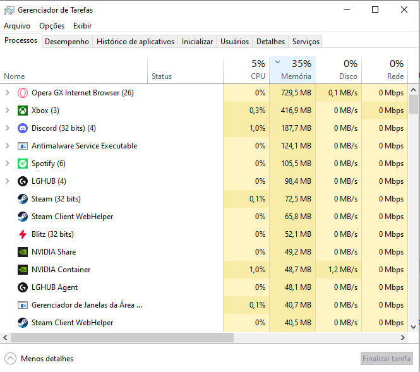Select Gerenciador de Janelas da Área row
This screenshot has height=372, width=420.
204,305
